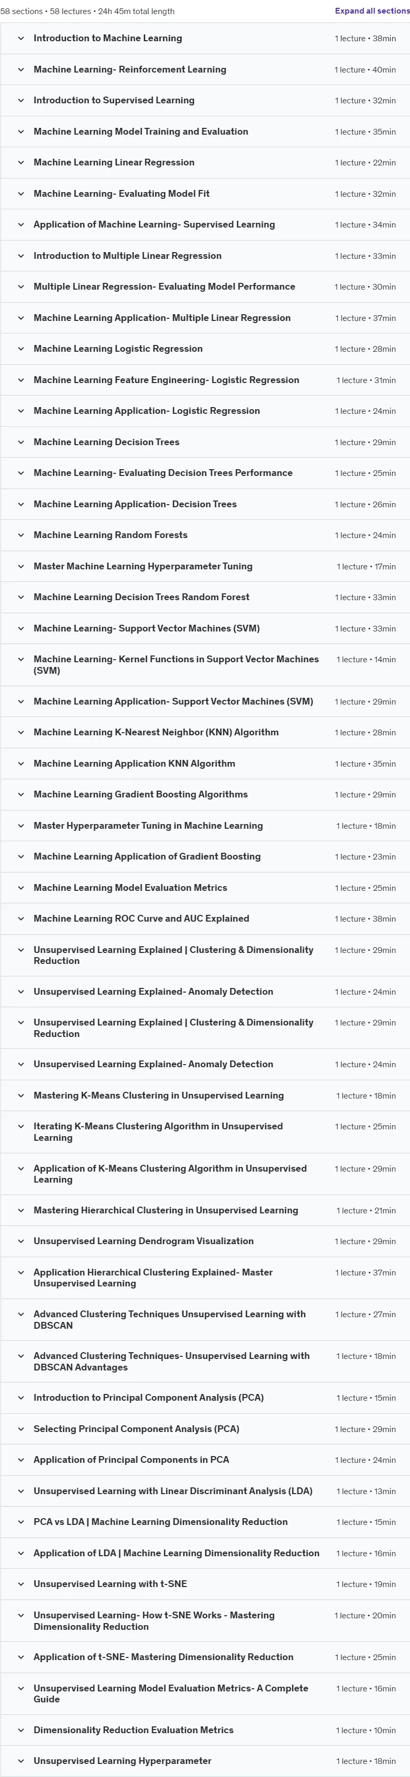The height and width of the screenshot is (1777, 410).
Task: Open chevron next to PCA vs LDA section
Action: click(x=21, y=1522)
